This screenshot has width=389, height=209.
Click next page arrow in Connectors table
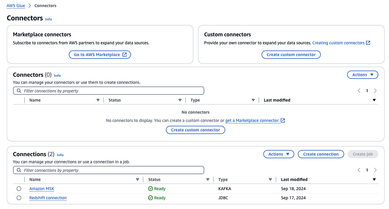point(375,91)
